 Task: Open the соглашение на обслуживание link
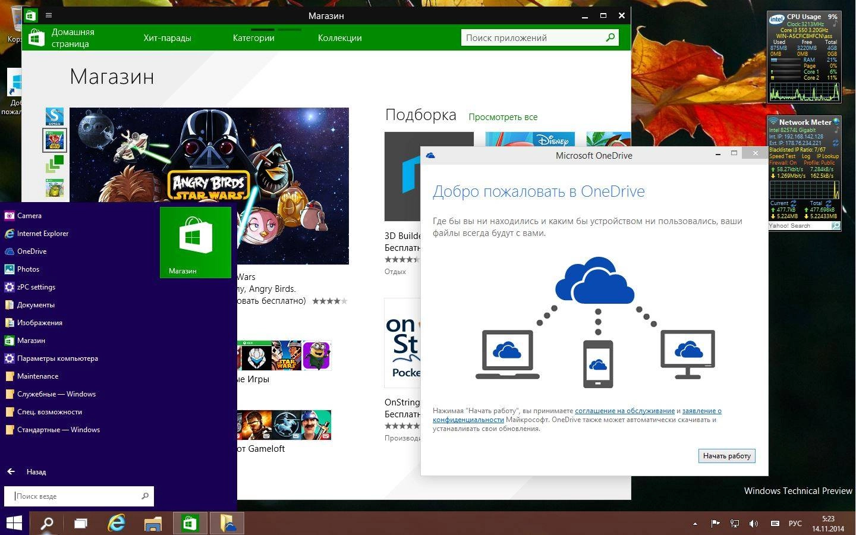[x=625, y=411]
